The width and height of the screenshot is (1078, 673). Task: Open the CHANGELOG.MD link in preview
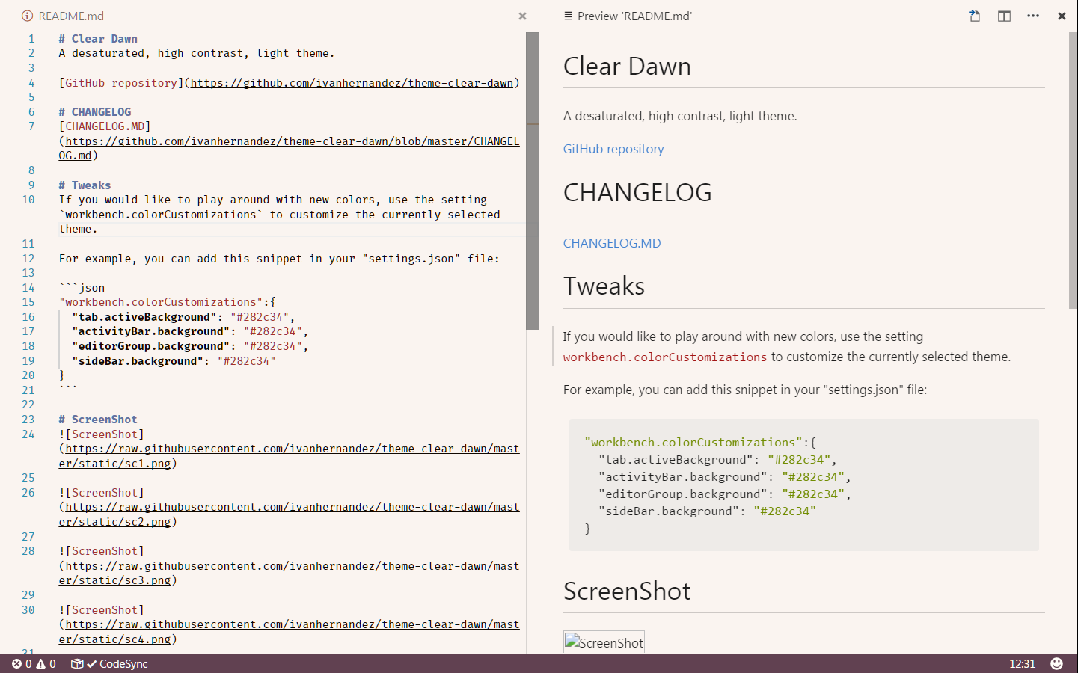coord(612,243)
